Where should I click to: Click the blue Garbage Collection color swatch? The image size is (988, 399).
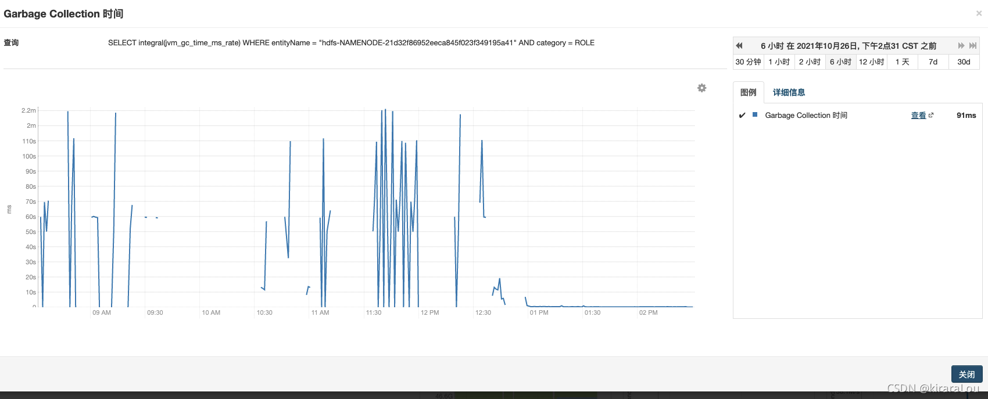[755, 115]
